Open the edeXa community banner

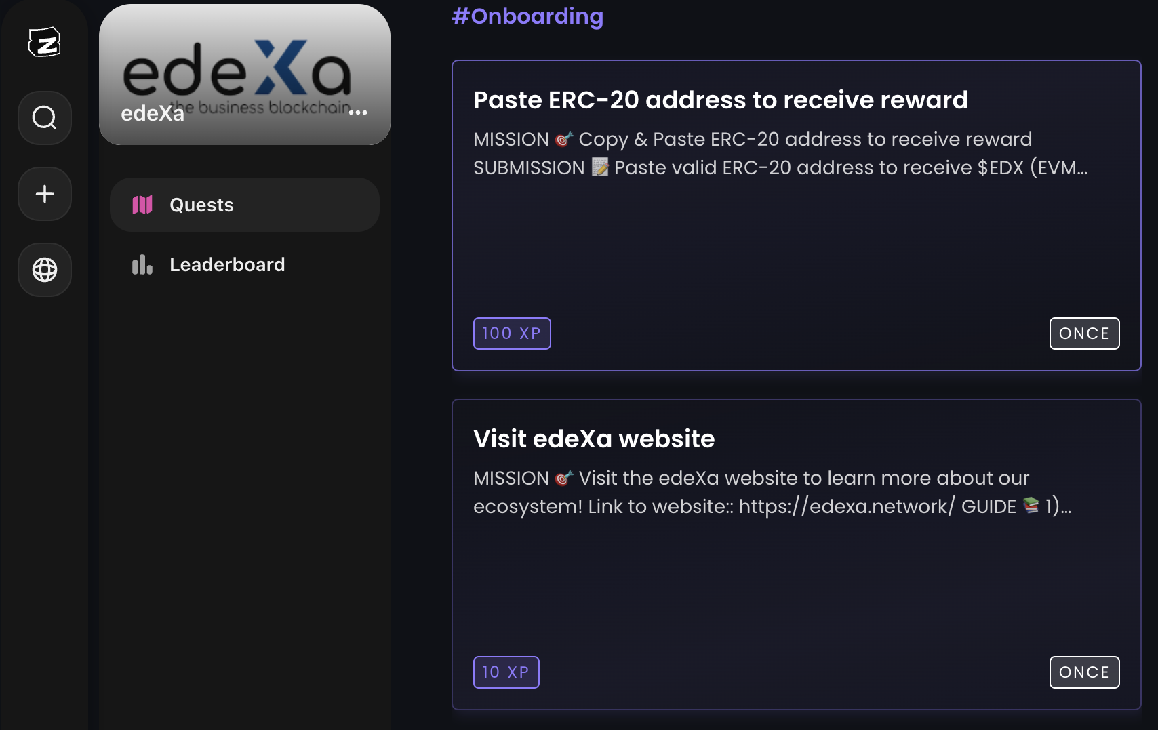tap(245, 75)
